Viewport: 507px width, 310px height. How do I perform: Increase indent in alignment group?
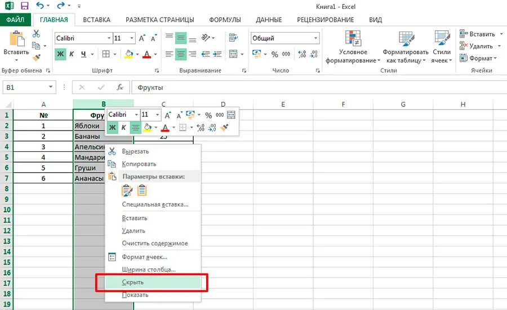217,54
